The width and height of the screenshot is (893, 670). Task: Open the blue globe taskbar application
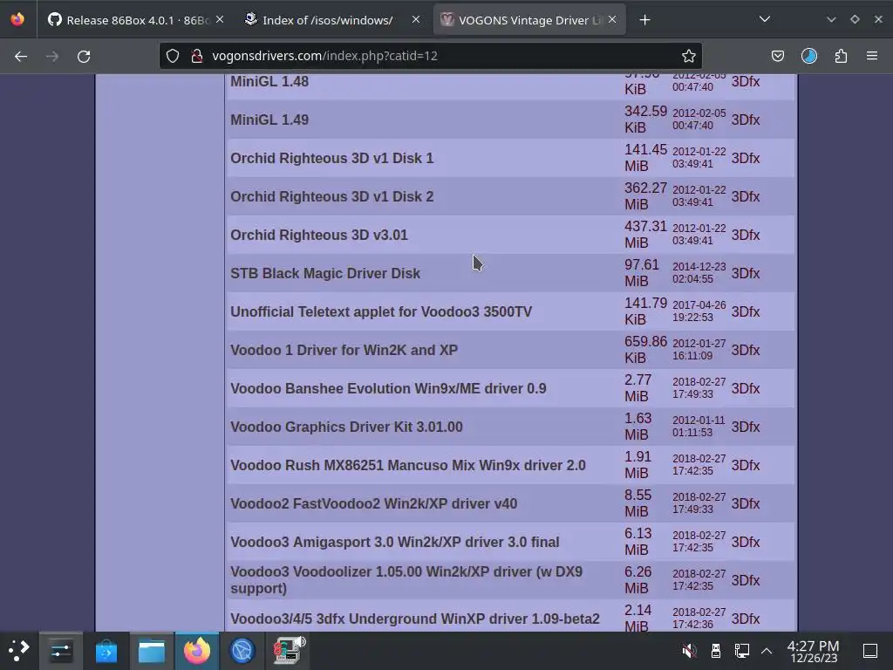242,651
